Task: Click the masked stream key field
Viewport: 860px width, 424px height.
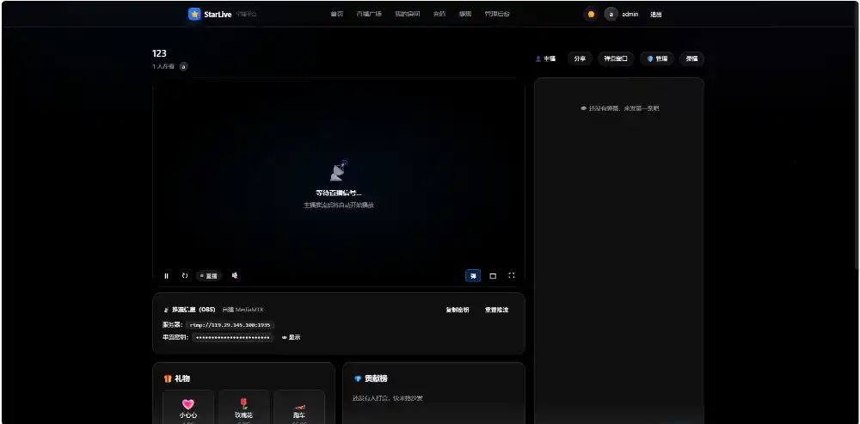Action: click(232, 337)
